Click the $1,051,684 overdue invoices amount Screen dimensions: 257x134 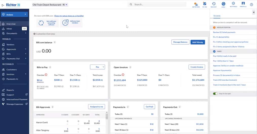tap(120, 80)
